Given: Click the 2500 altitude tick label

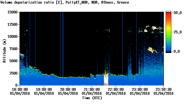Looking at the screenshot, I should [14, 73].
